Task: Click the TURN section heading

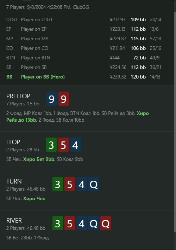Action: [14, 181]
